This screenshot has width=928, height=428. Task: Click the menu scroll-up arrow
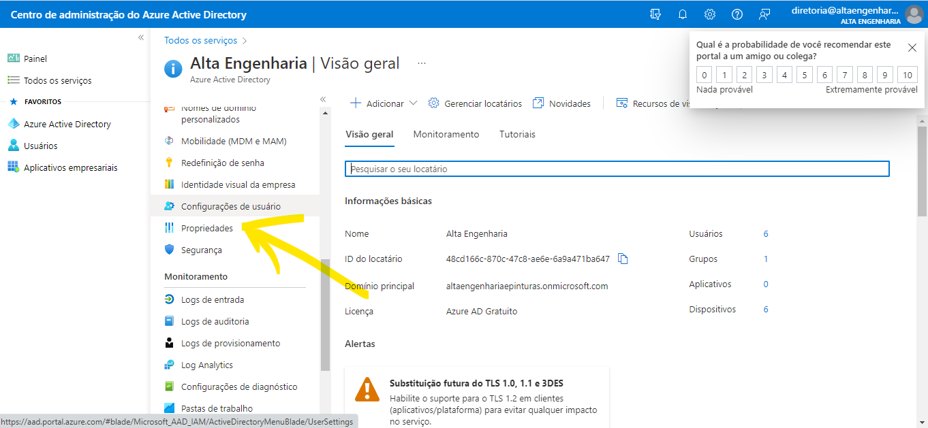[325, 113]
